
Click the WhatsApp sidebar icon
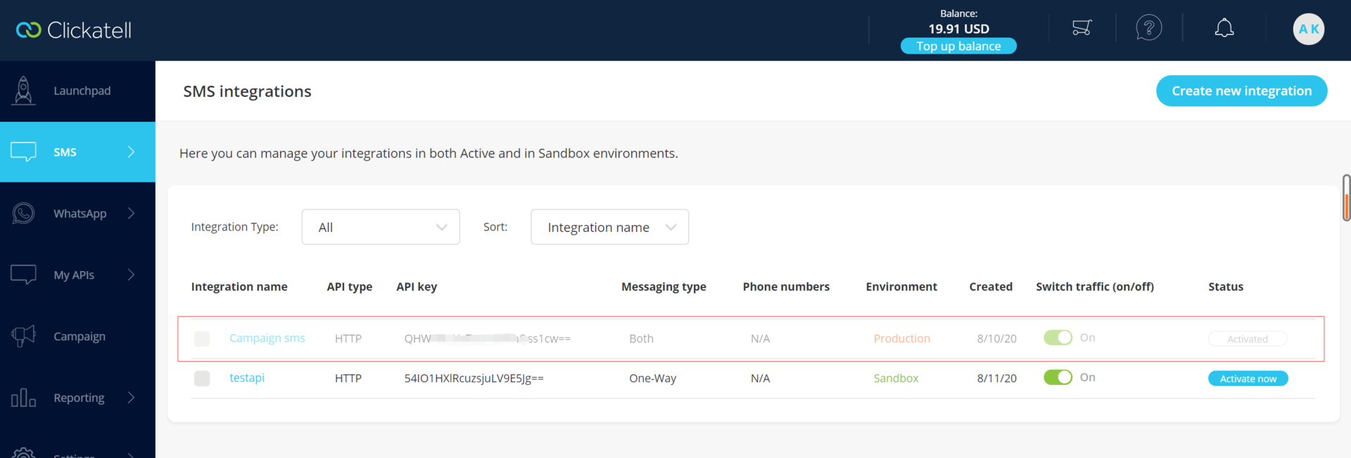(23, 213)
